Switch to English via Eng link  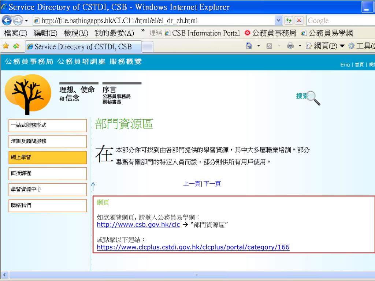click(345, 65)
